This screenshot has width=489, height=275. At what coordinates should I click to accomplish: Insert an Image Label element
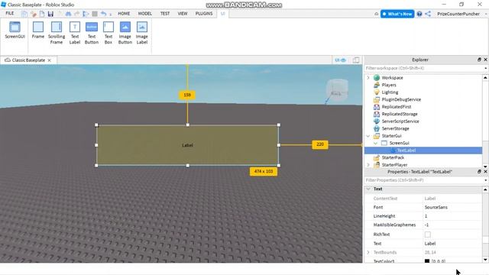tap(142, 33)
